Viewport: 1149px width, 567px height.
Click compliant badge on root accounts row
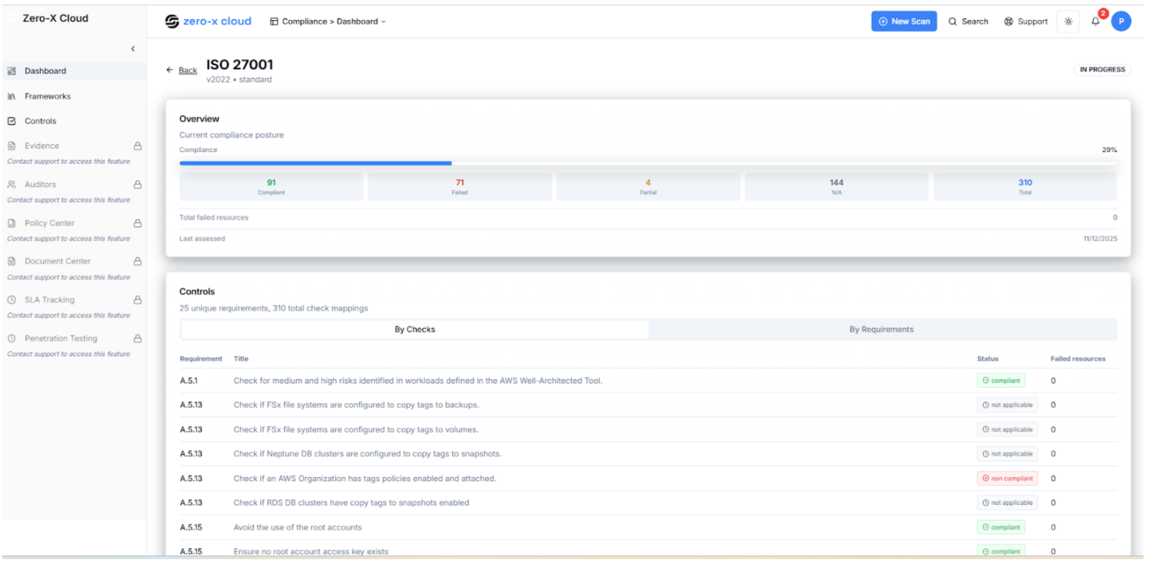[1001, 528]
